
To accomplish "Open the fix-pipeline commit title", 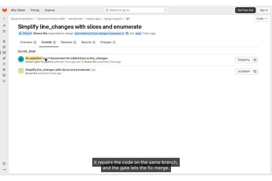I will click(66, 58).
